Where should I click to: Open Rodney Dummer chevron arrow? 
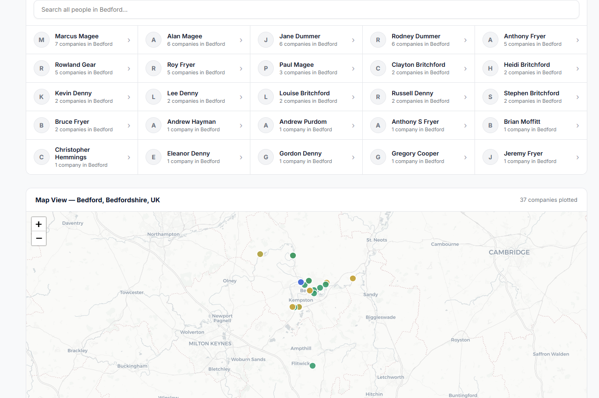pos(466,40)
